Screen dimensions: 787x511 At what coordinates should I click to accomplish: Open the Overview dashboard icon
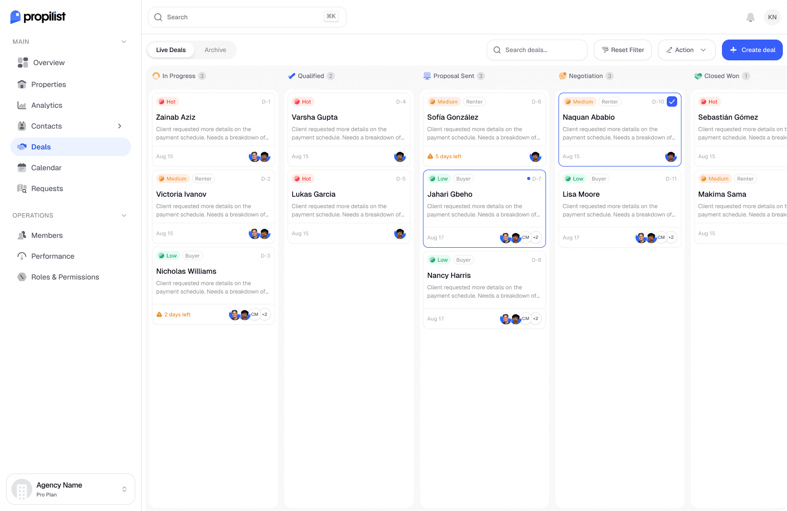pyautogui.click(x=23, y=62)
